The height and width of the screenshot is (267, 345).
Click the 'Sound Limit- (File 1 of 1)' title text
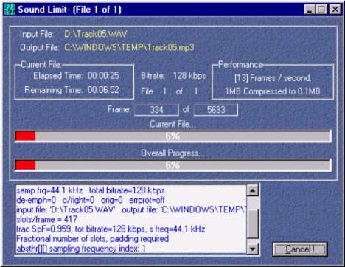click(69, 10)
